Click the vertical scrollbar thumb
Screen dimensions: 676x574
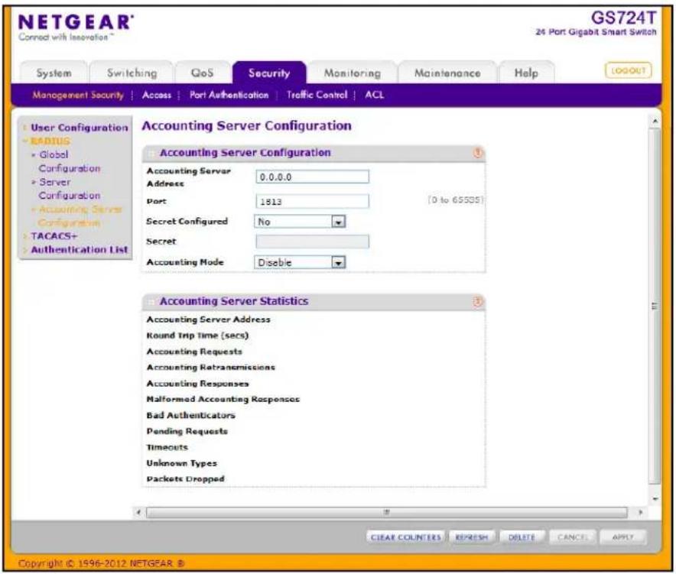(x=655, y=306)
